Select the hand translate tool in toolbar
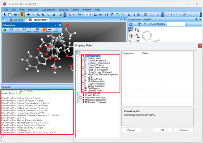Screen dimensions: 203x143 coord(10,15)
